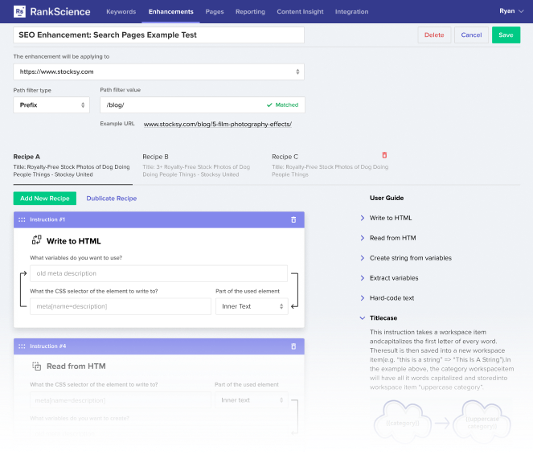Image resolution: width=533 pixels, height=471 pixels.
Task: Click the SEO Enhancement title input field
Action: (158, 35)
